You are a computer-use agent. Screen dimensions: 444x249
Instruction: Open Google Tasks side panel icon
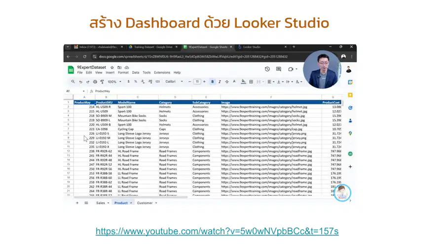(x=350, y=108)
